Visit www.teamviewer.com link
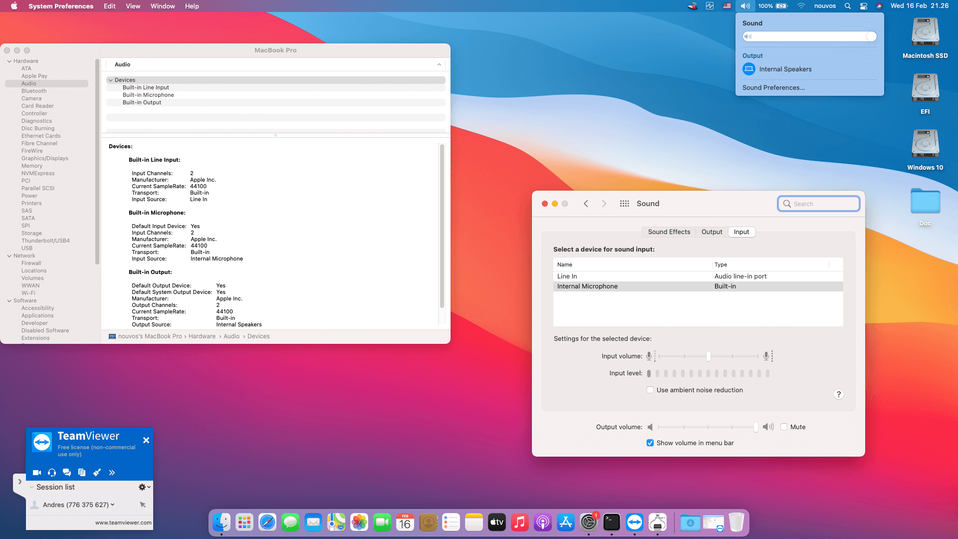 click(x=123, y=523)
